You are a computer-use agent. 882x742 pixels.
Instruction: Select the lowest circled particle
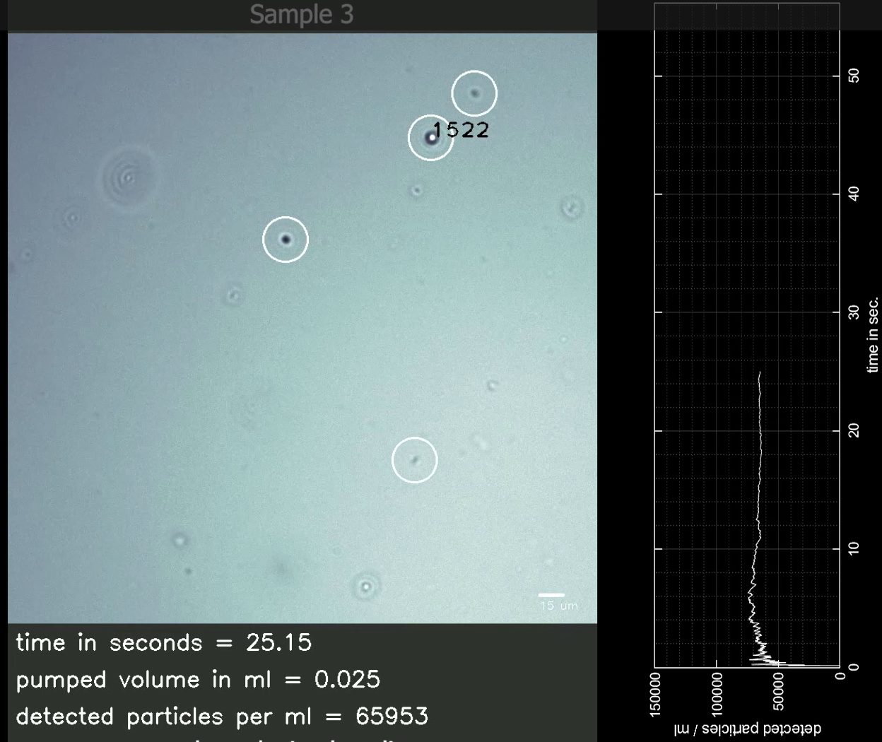coord(415,461)
